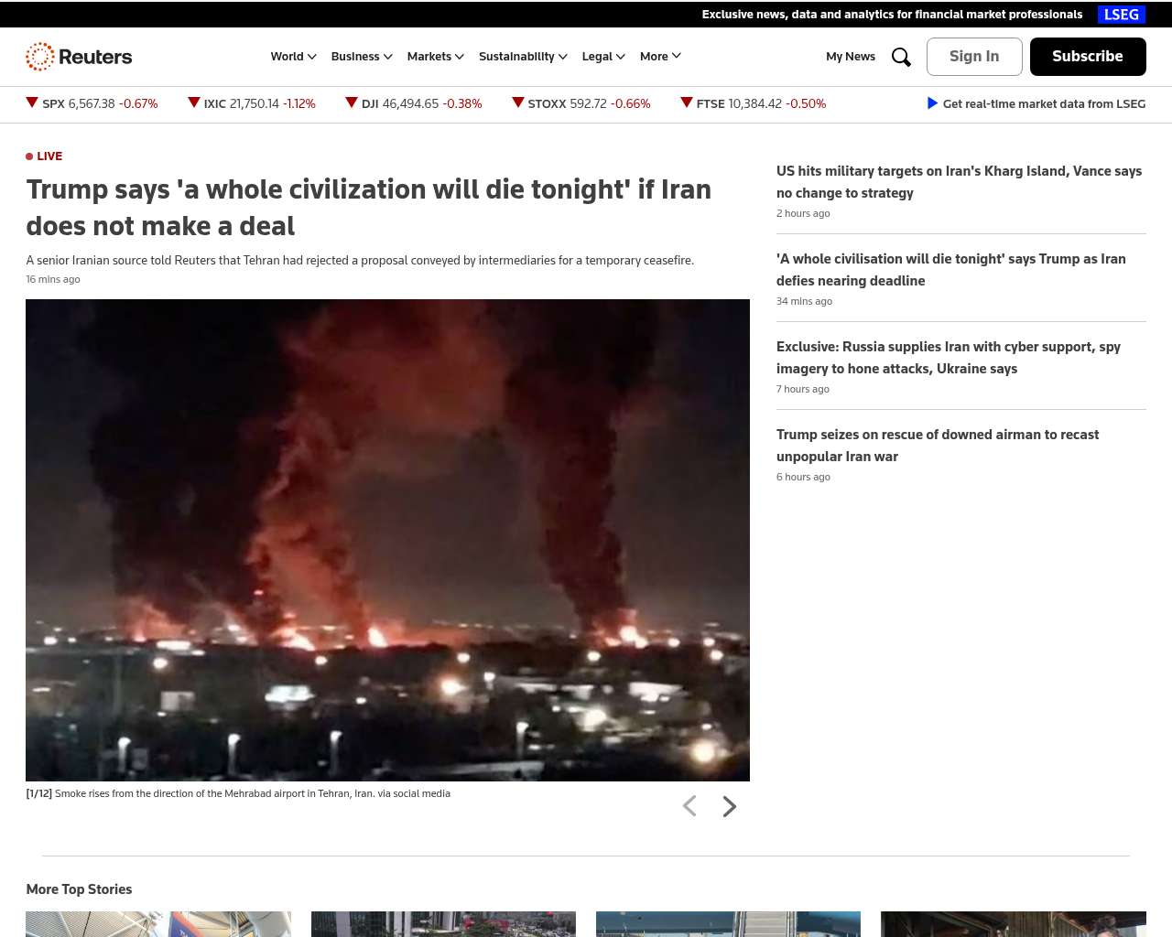1172x937 pixels.
Task: Click the red LIVE dot indicator
Action: coord(29,156)
